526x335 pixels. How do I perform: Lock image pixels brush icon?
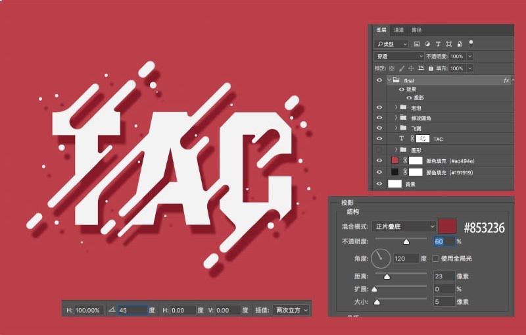click(x=402, y=68)
